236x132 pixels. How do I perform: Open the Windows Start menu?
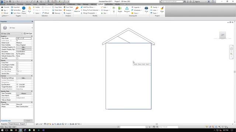pos(2,130)
